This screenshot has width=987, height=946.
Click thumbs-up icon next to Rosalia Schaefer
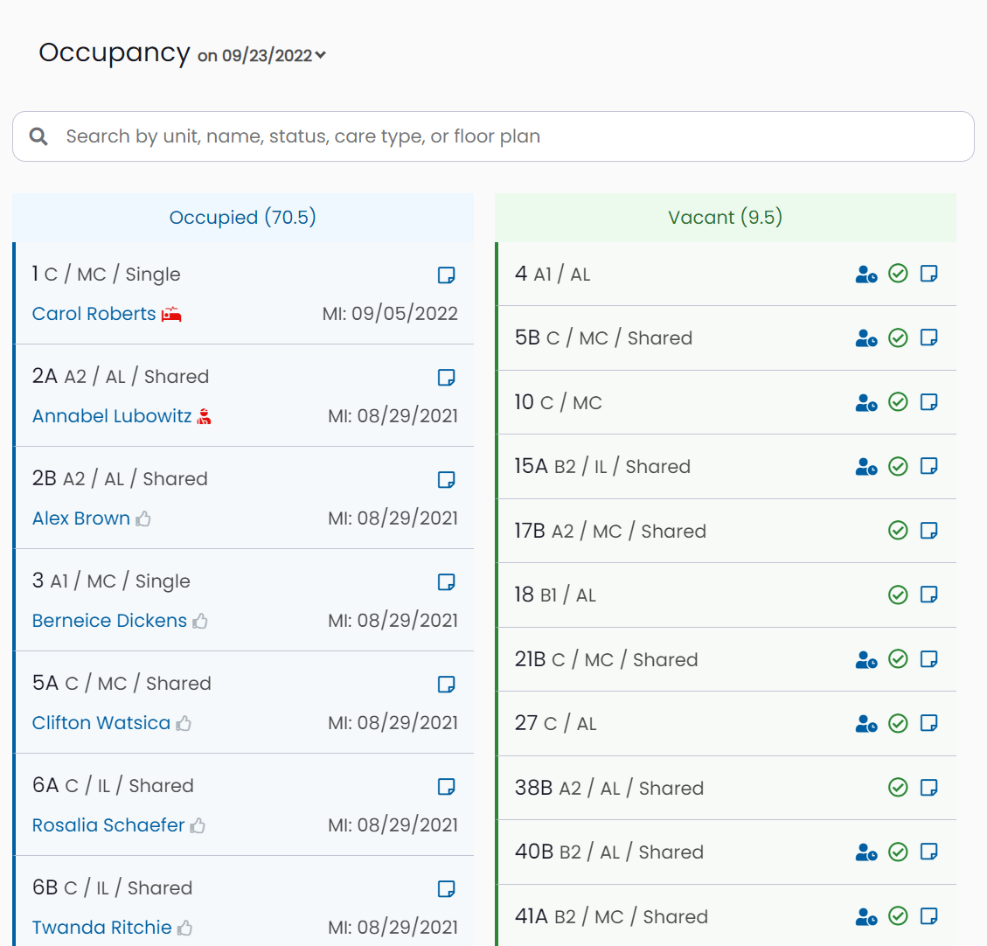point(198,825)
